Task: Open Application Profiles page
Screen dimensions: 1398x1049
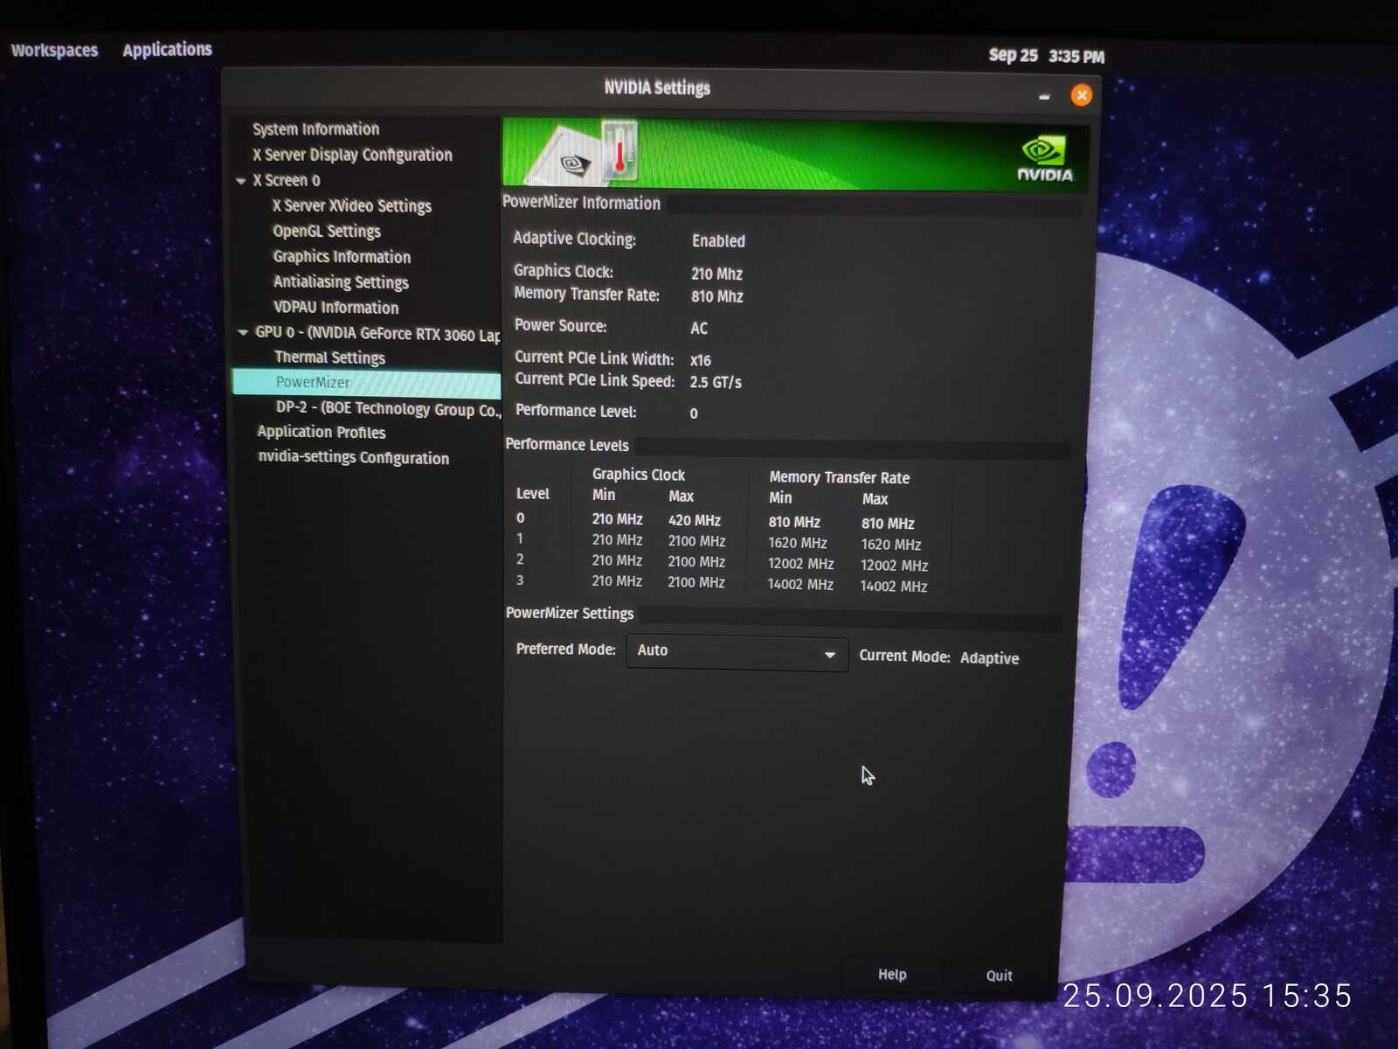Action: coord(321,432)
